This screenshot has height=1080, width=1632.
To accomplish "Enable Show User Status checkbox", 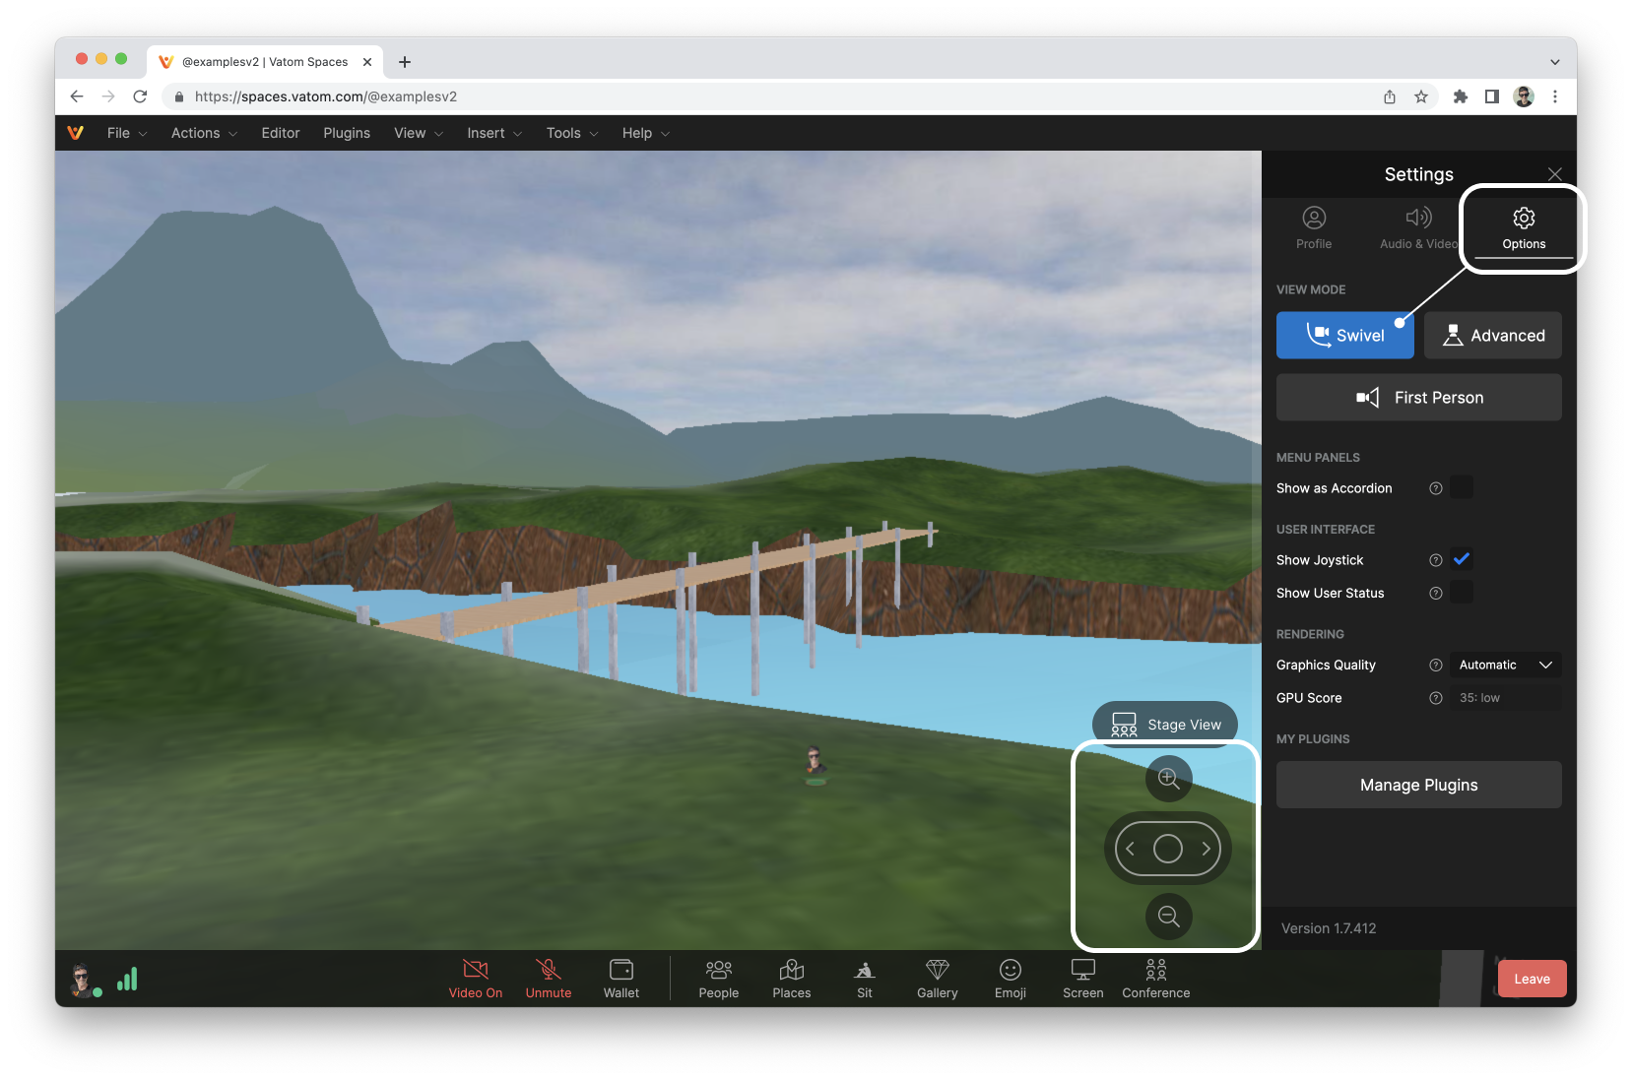I will pyautogui.click(x=1462, y=592).
